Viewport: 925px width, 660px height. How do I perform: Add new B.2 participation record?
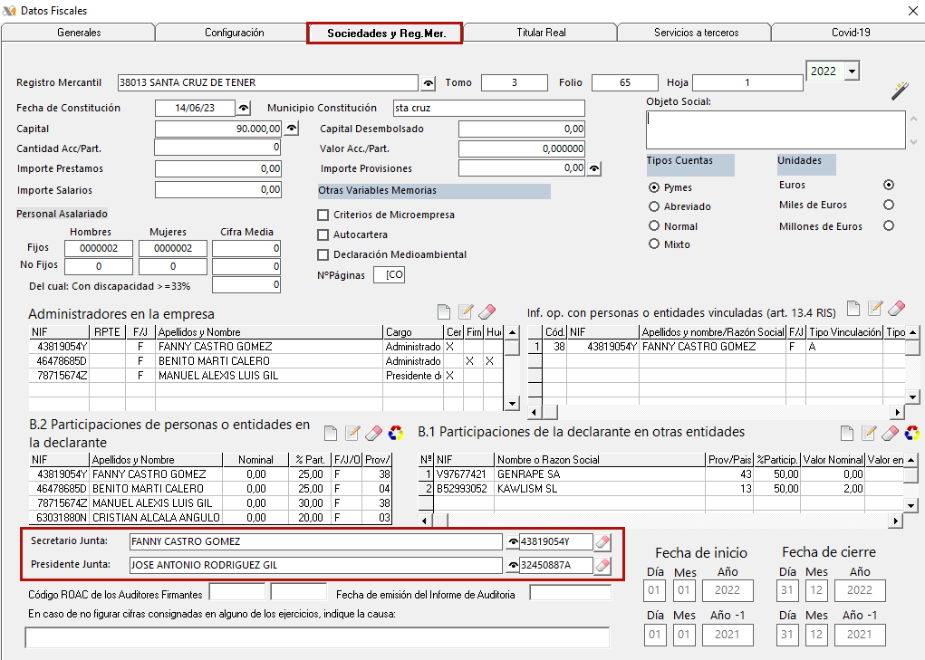(331, 433)
